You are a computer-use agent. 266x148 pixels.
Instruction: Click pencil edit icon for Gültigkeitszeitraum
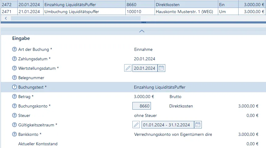click(x=136, y=125)
